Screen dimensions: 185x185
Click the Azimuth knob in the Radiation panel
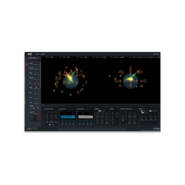coord(97,114)
